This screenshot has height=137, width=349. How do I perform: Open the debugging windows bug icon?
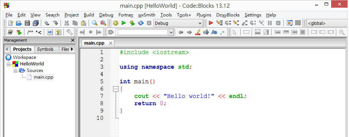[289, 23]
